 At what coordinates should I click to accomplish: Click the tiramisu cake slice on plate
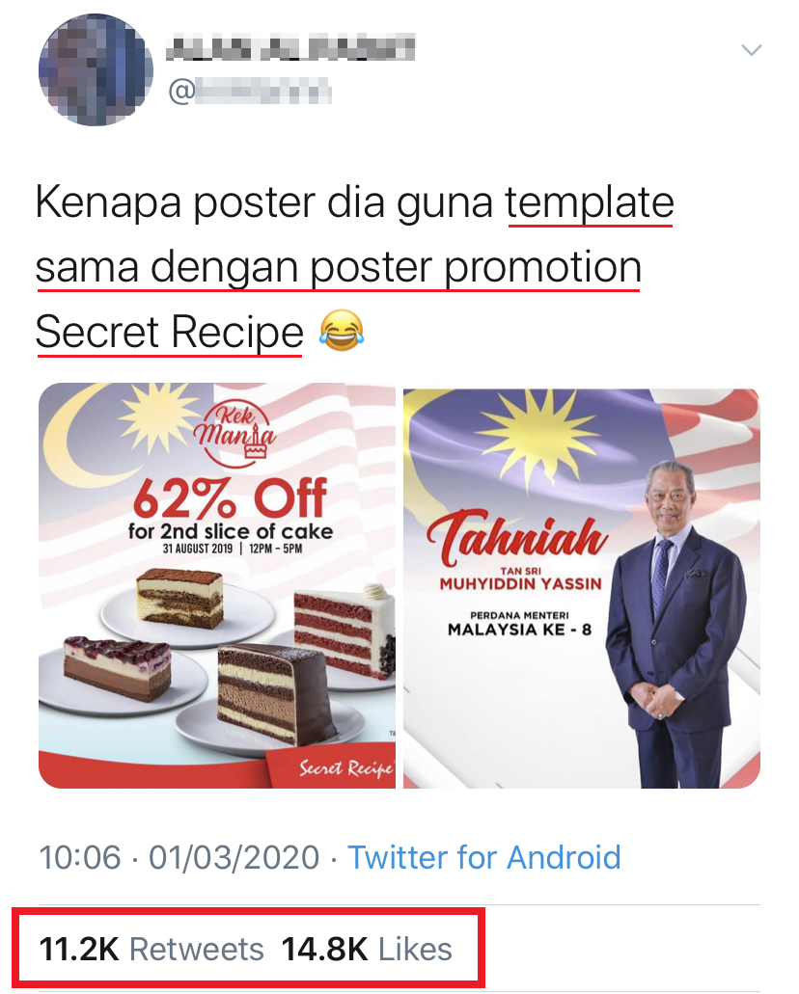tap(180, 599)
